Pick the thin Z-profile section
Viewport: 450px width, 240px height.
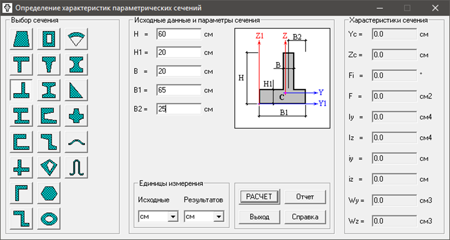click(21, 219)
